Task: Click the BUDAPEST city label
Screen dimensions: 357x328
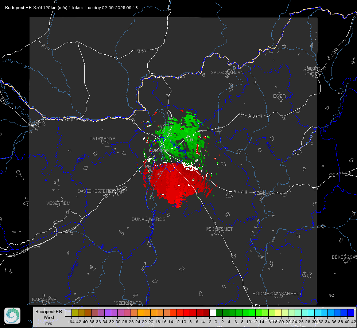Action: tap(160, 150)
